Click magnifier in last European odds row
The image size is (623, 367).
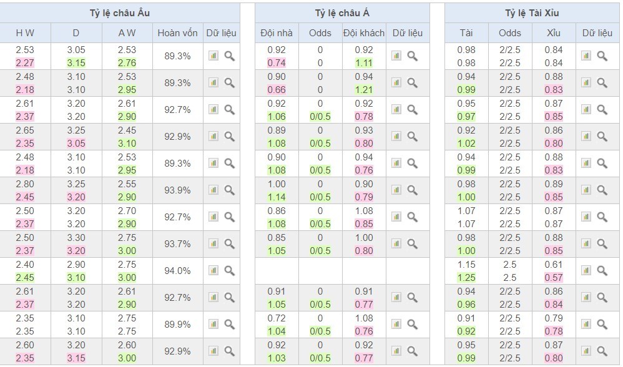[x=229, y=351]
